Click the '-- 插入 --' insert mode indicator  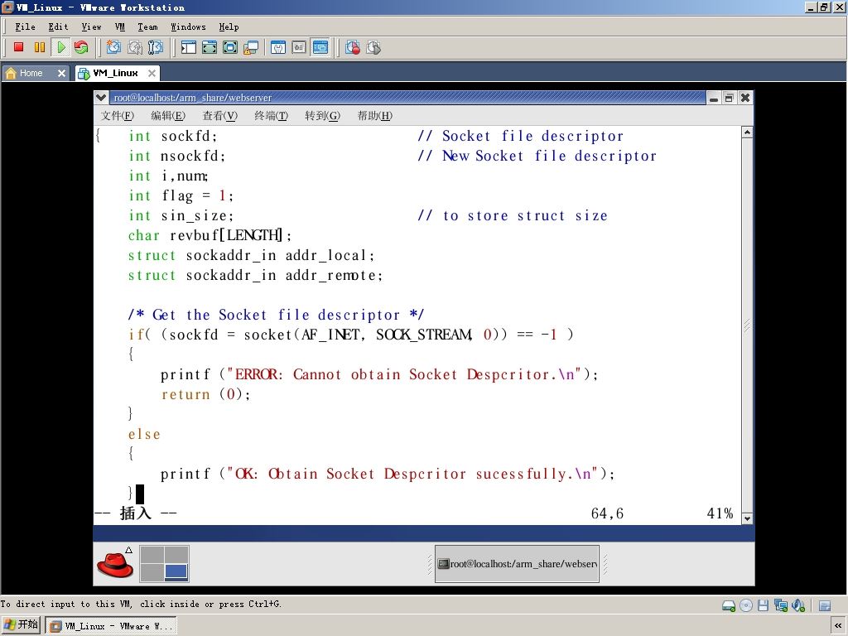(x=136, y=513)
